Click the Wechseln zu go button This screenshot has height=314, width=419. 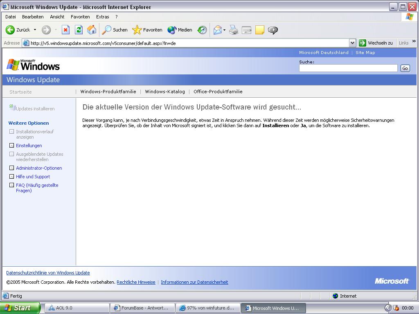tap(376, 43)
